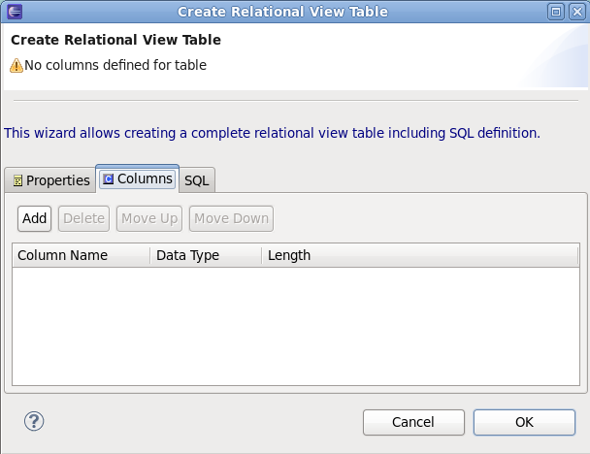Screen dimensions: 590x454
Task: Click the warning triangle icon
Action: pyautogui.click(x=16, y=66)
